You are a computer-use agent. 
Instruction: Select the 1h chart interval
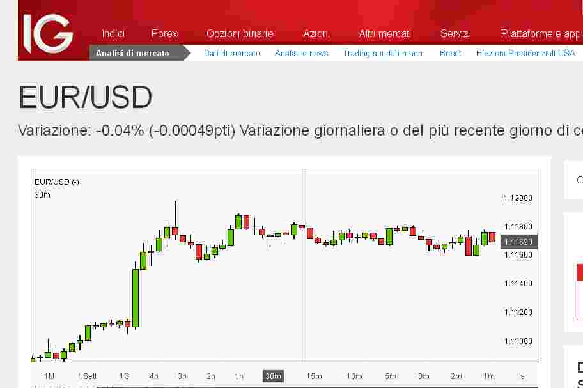click(x=239, y=376)
